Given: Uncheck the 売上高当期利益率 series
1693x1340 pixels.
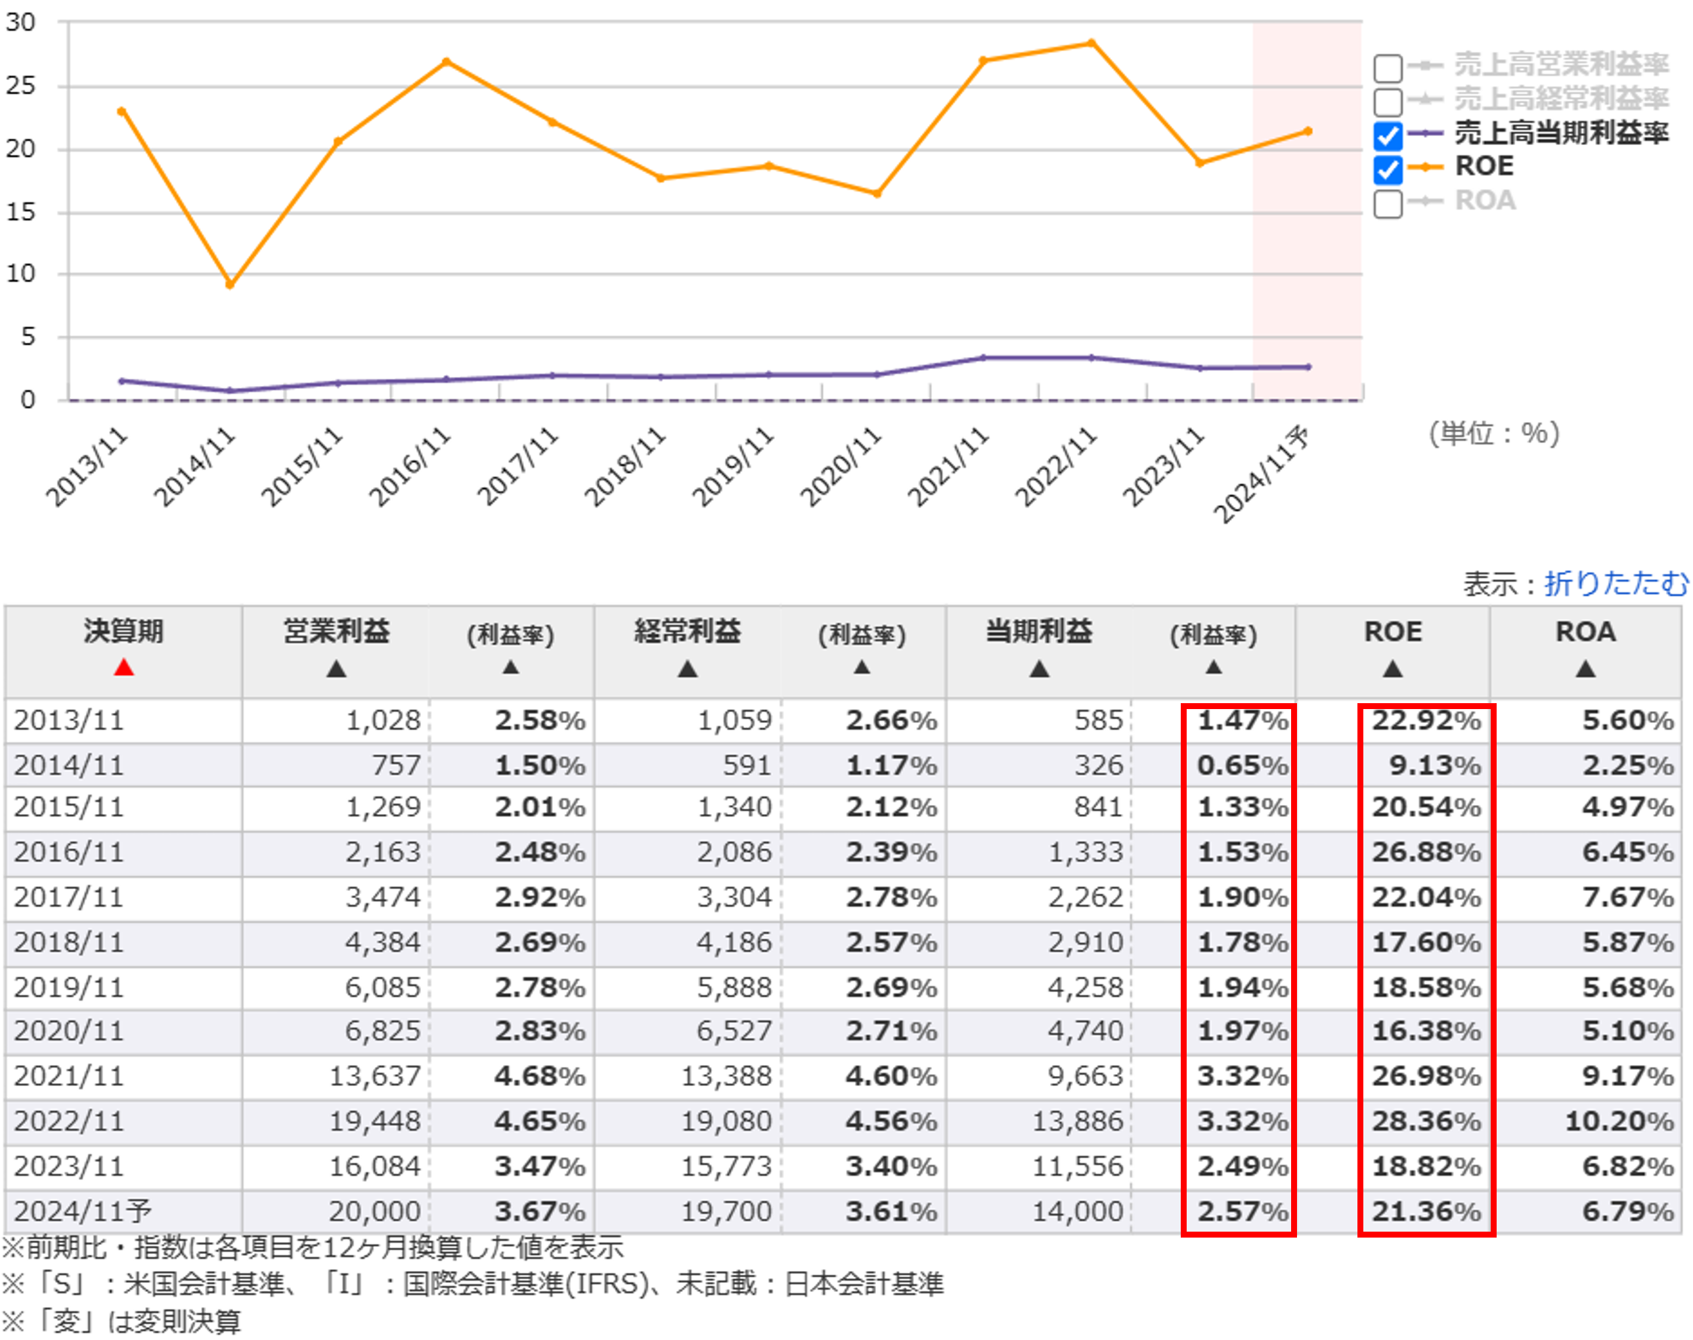Looking at the screenshot, I should (1387, 136).
